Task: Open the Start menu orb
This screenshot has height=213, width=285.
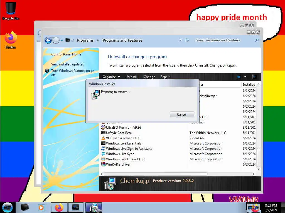Action: click(7, 207)
